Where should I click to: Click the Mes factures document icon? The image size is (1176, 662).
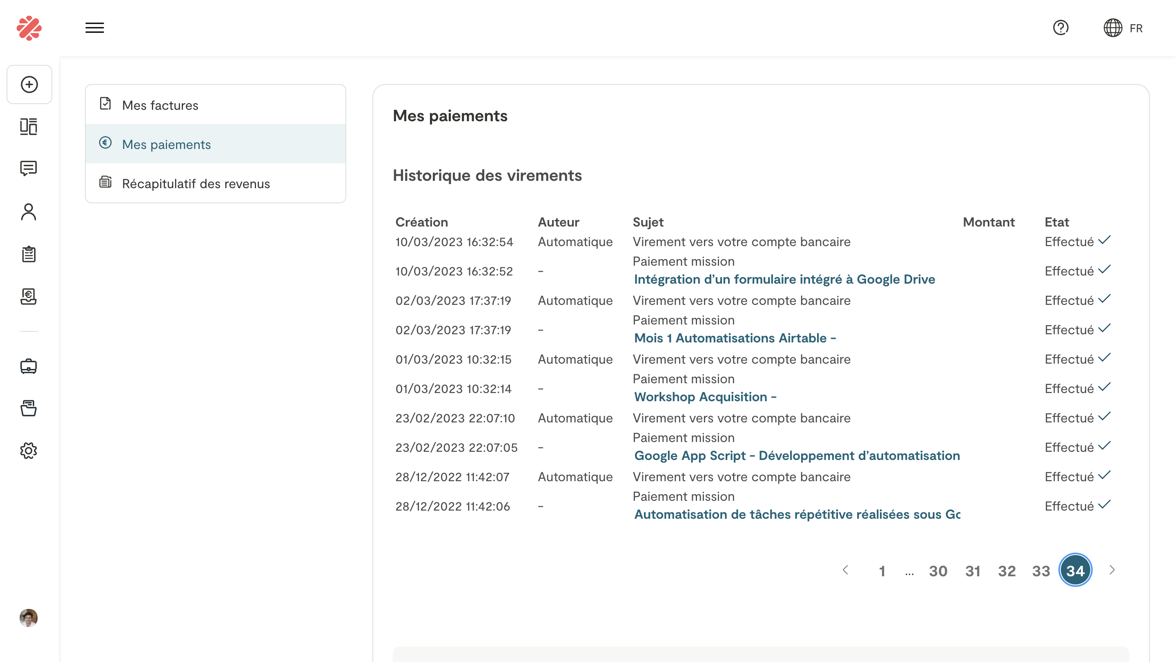(x=105, y=104)
